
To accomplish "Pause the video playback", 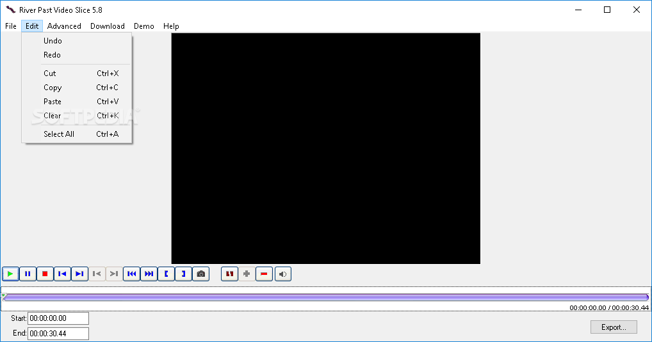I will (28, 274).
